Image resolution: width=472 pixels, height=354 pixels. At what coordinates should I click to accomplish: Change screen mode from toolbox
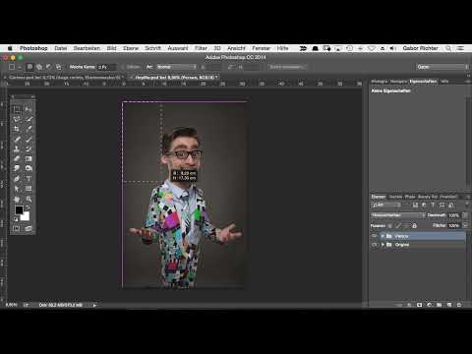[29, 228]
